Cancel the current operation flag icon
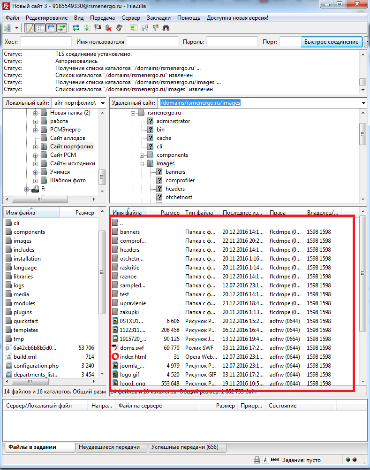Image resolution: width=370 pixels, height=470 pixels. [98, 28]
